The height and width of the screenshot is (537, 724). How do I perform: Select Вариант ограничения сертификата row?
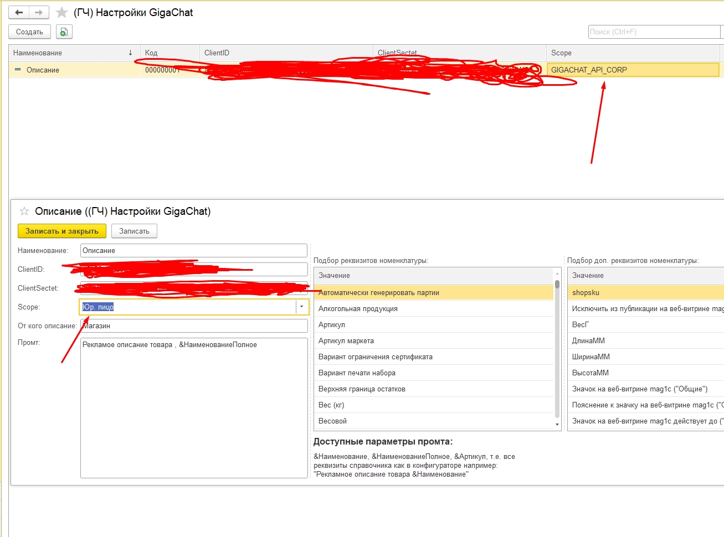434,357
